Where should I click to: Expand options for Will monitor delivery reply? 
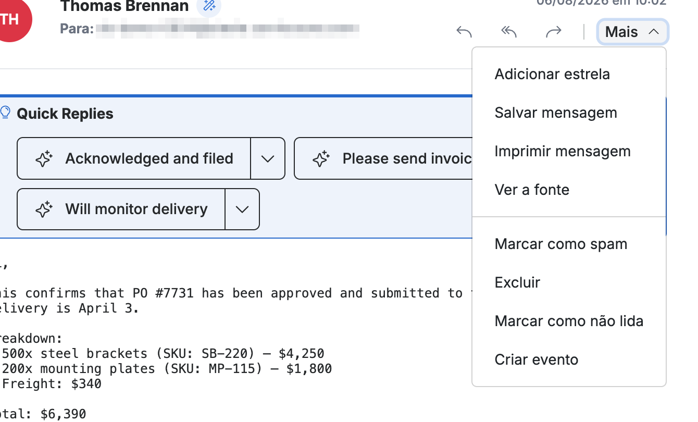coord(242,209)
